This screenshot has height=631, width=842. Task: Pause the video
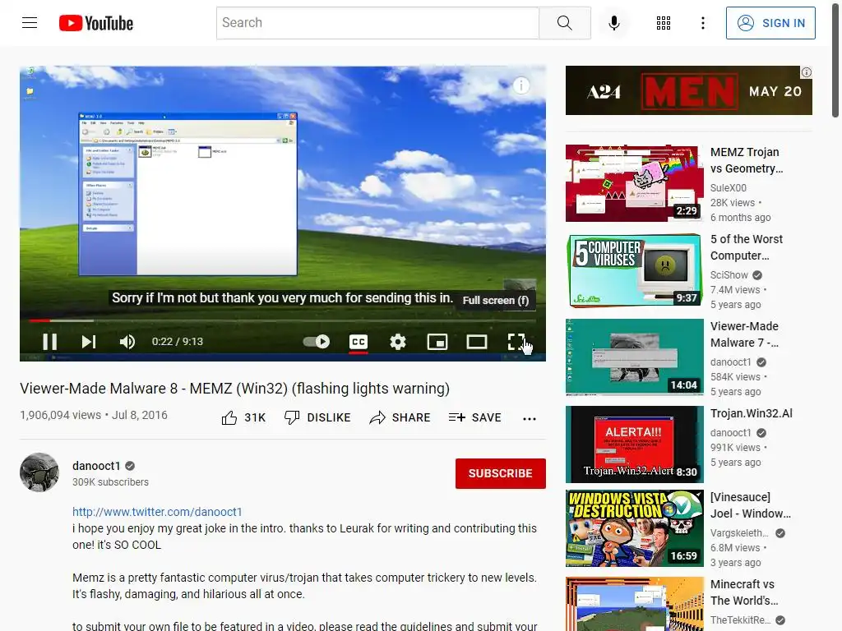coord(50,342)
